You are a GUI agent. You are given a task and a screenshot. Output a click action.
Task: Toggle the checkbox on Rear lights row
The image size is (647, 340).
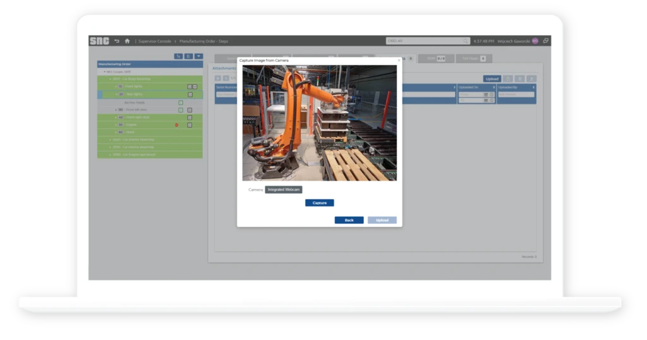click(190, 94)
